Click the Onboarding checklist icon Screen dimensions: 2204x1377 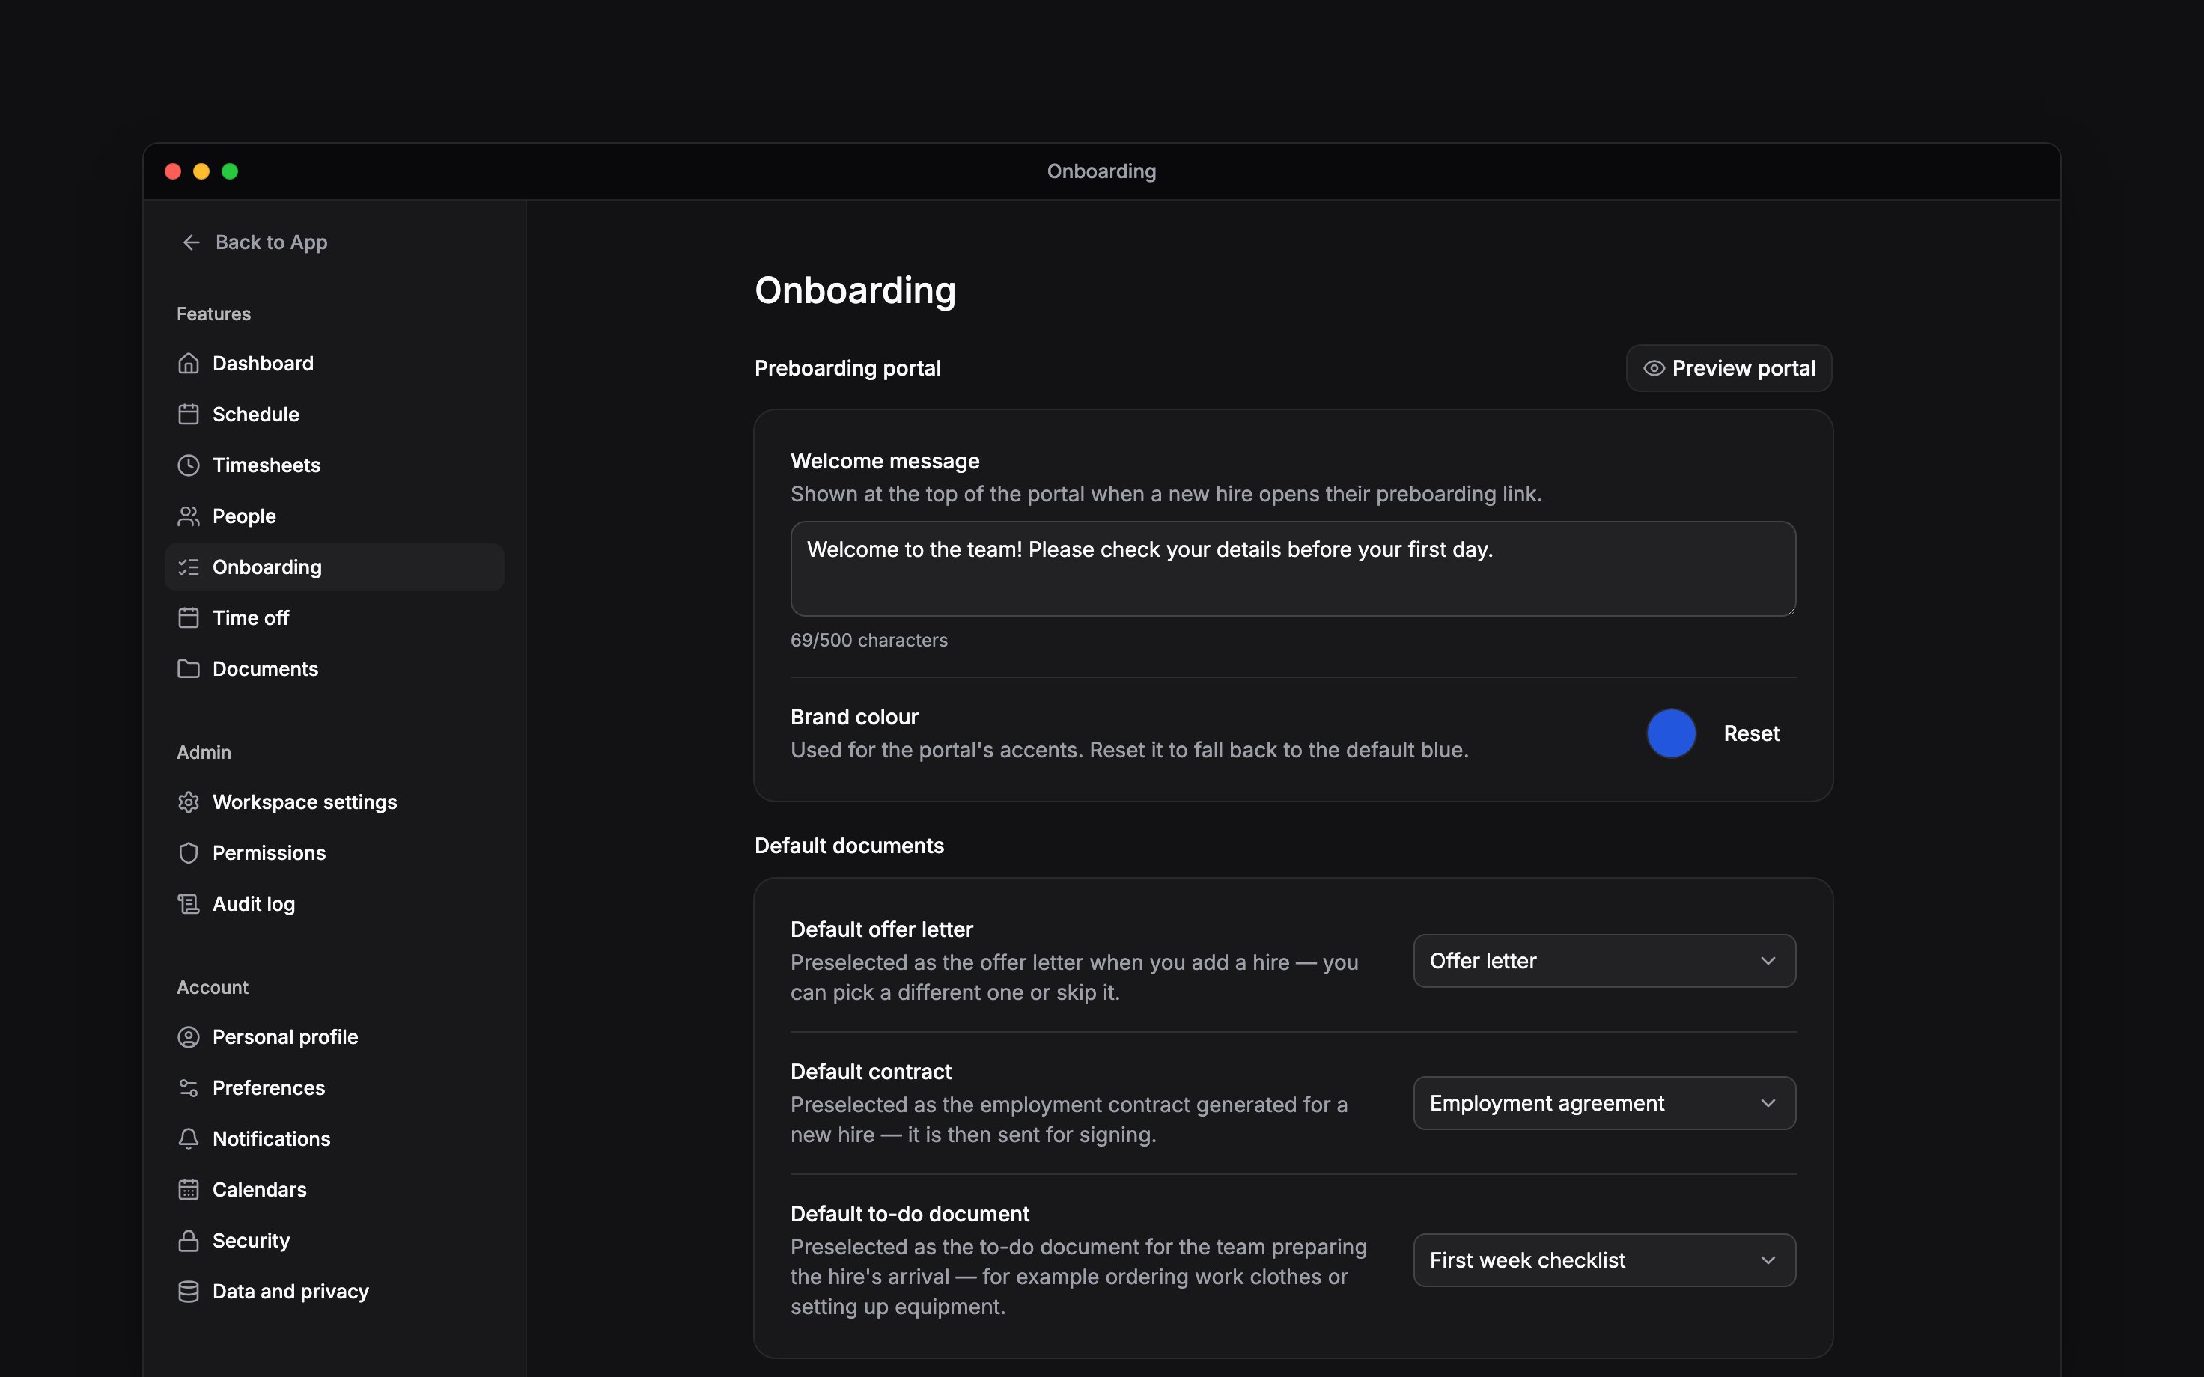tap(189, 567)
